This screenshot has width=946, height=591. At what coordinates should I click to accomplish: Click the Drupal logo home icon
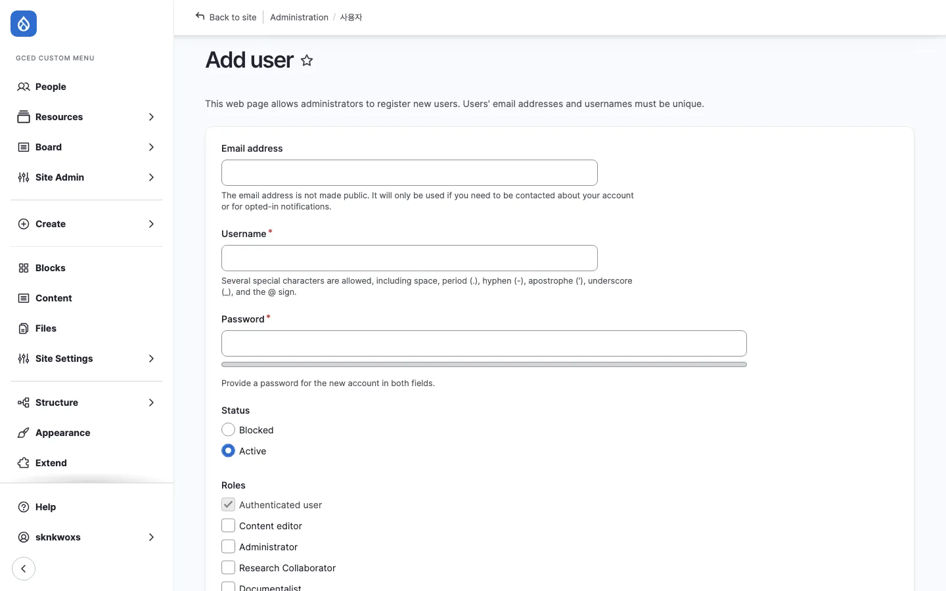[24, 24]
